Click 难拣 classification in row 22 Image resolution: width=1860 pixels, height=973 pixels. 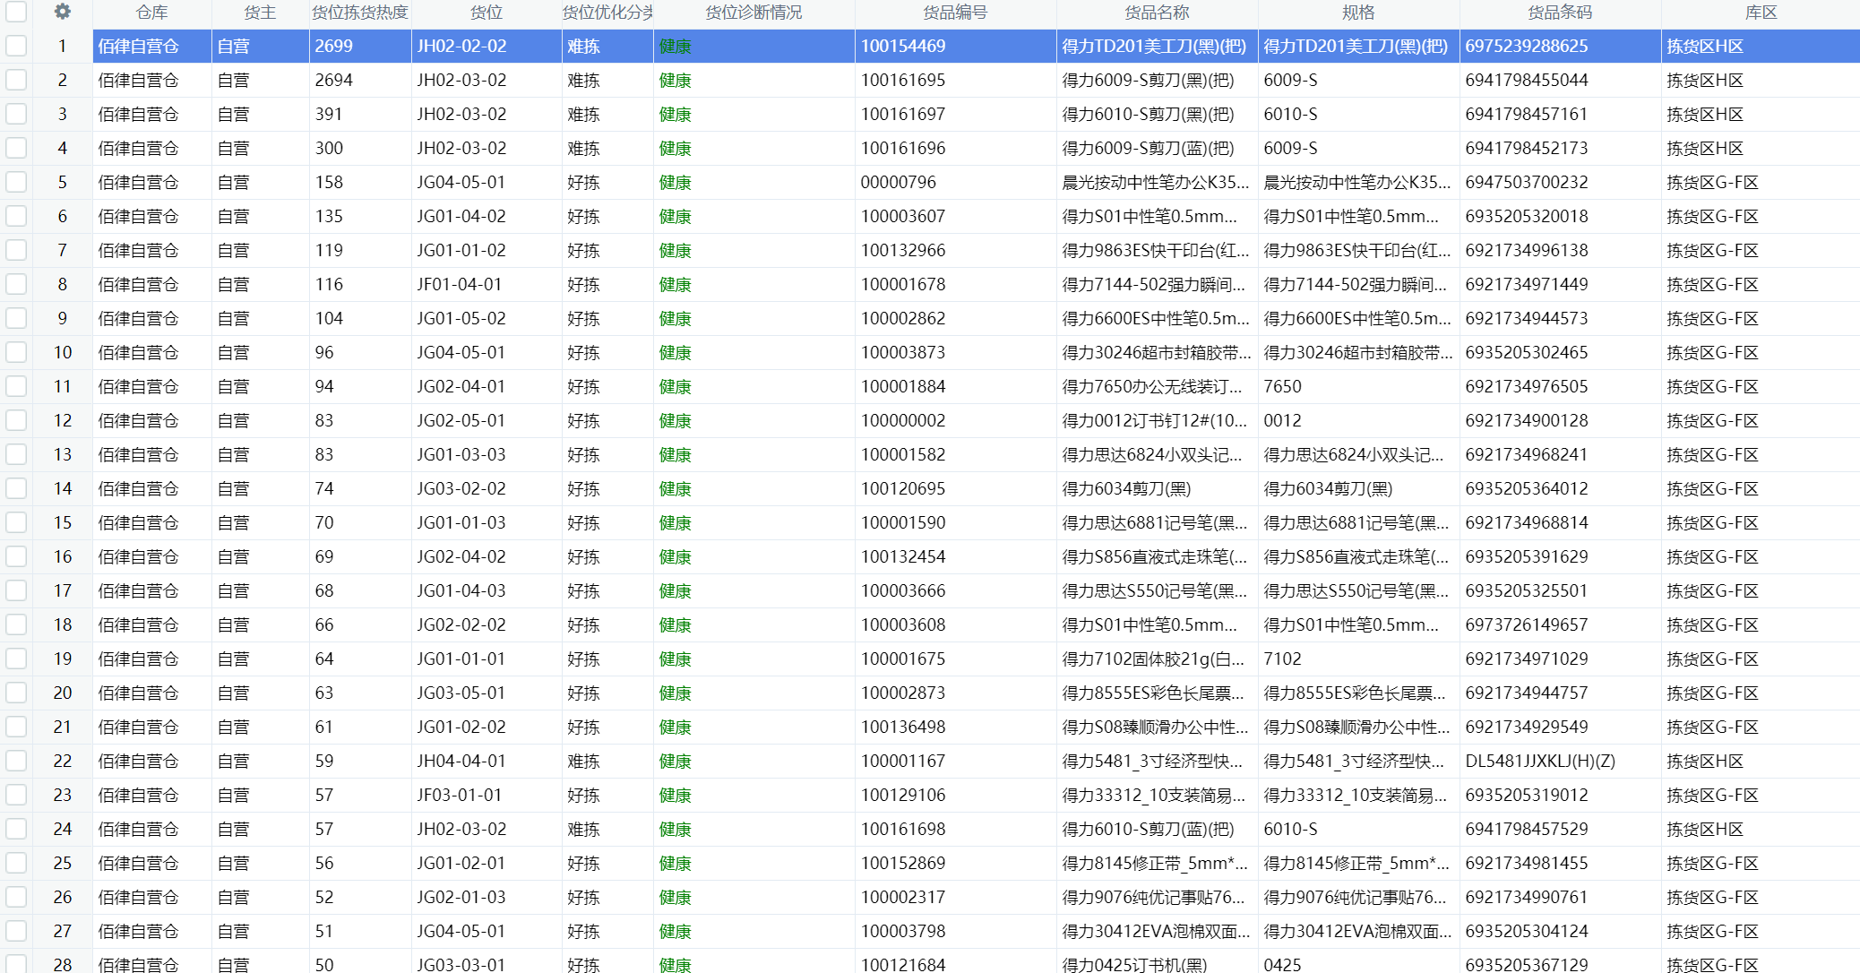[584, 761]
